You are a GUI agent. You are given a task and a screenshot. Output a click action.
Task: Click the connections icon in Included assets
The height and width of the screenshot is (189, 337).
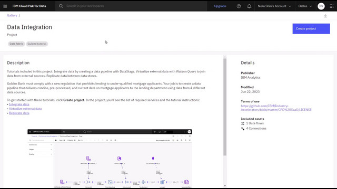pyautogui.click(x=243, y=129)
